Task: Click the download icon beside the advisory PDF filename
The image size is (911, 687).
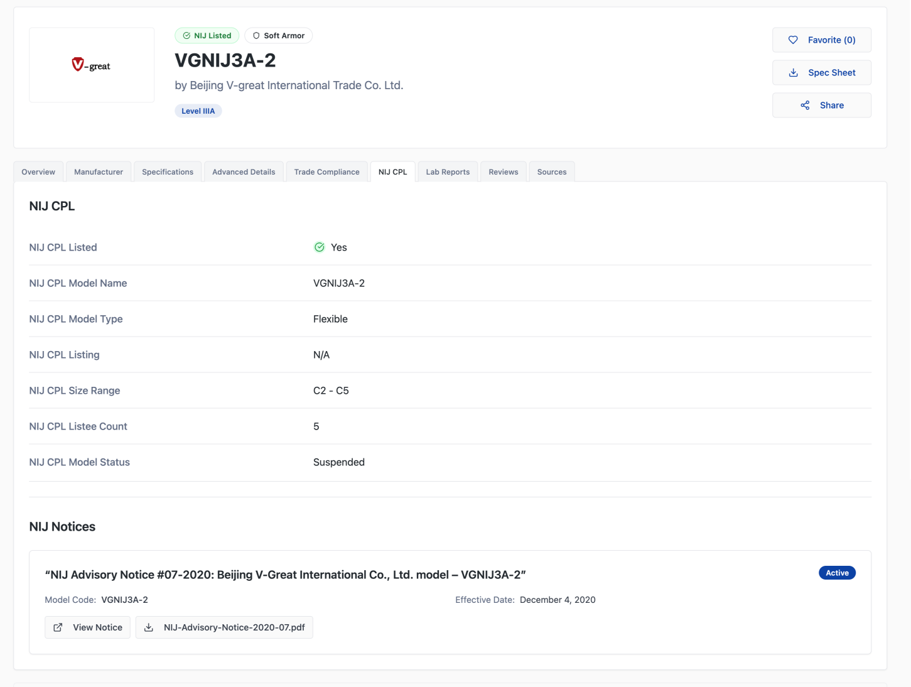Action: click(149, 627)
